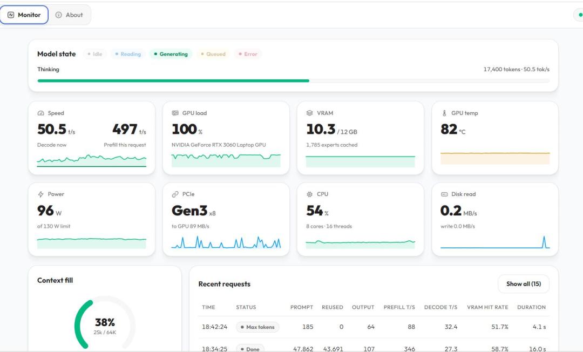583x352 pixels.
Task: Click the 17,400 tokens · 50.5 tok/s readout
Action: coord(517,69)
